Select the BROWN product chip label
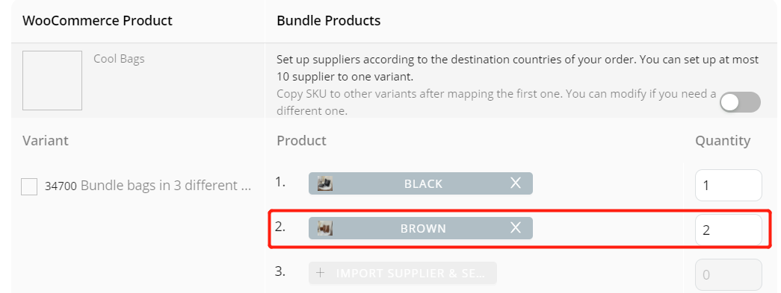The height and width of the screenshot is (293, 781). (x=423, y=228)
